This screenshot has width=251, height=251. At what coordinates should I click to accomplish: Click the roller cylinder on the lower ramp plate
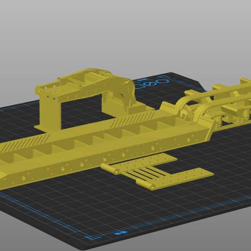coord(145,184)
